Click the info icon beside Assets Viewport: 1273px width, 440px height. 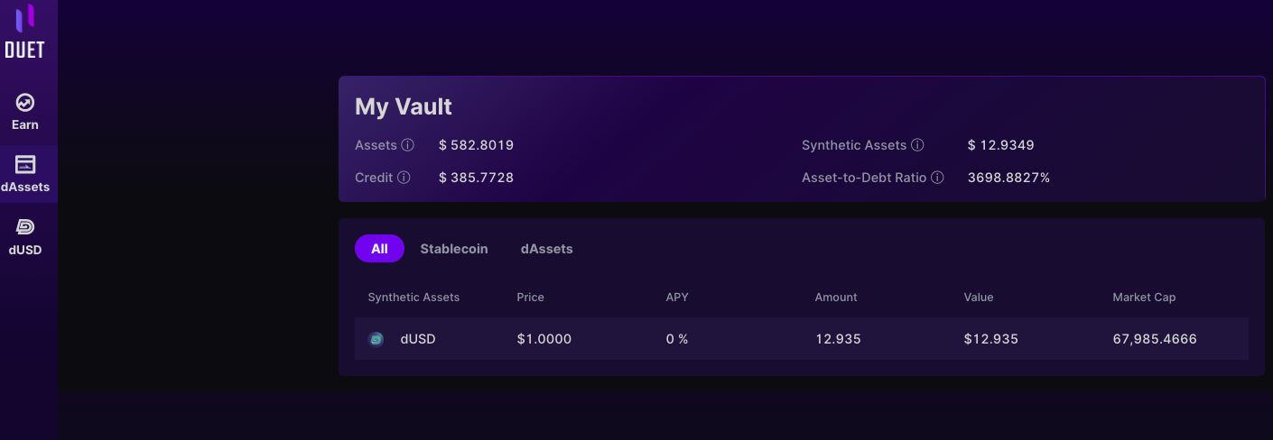click(407, 145)
